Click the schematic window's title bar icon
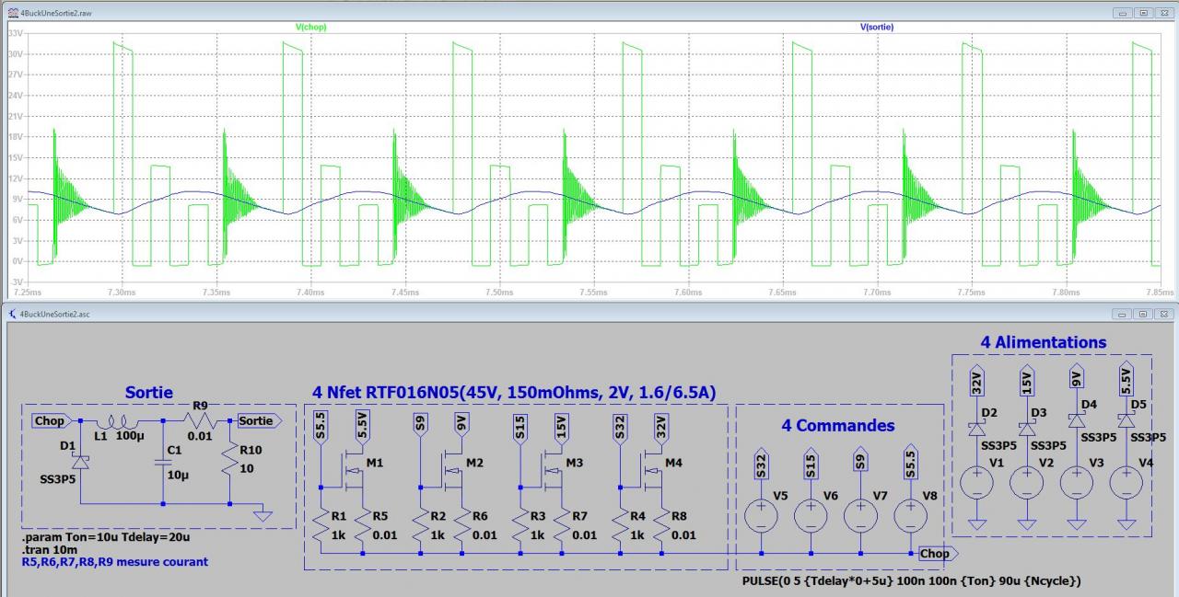Image resolution: width=1179 pixels, height=597 pixels. coord(11,314)
